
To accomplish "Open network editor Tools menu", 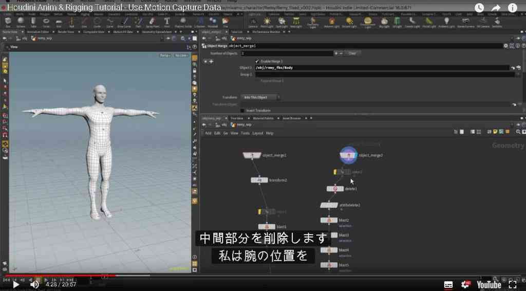I will [x=245, y=133].
